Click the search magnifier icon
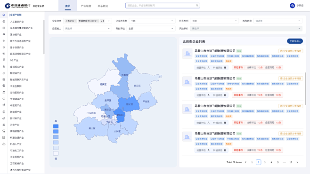 [197, 6]
